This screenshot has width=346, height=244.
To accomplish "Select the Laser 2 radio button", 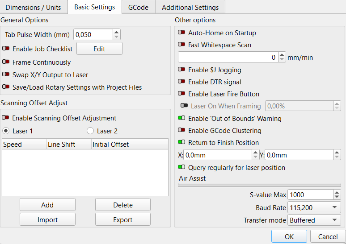I will pyautogui.click(x=90, y=131).
